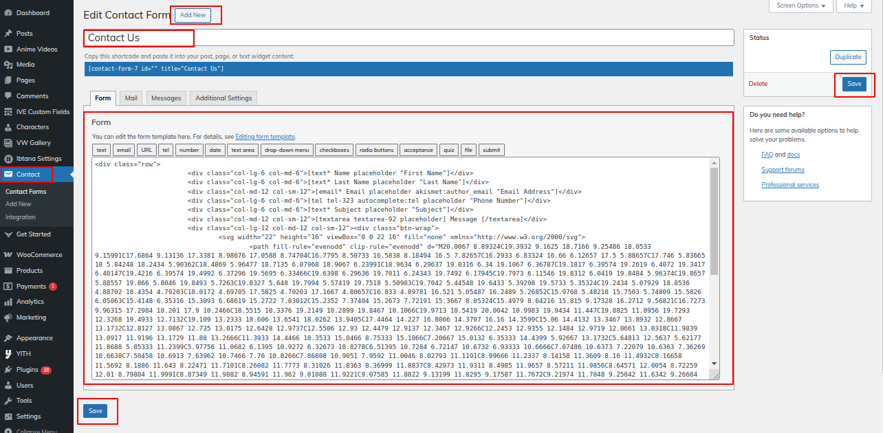Open WooCommerce from sidebar icon
This screenshot has width=883, height=433.
click(8, 255)
